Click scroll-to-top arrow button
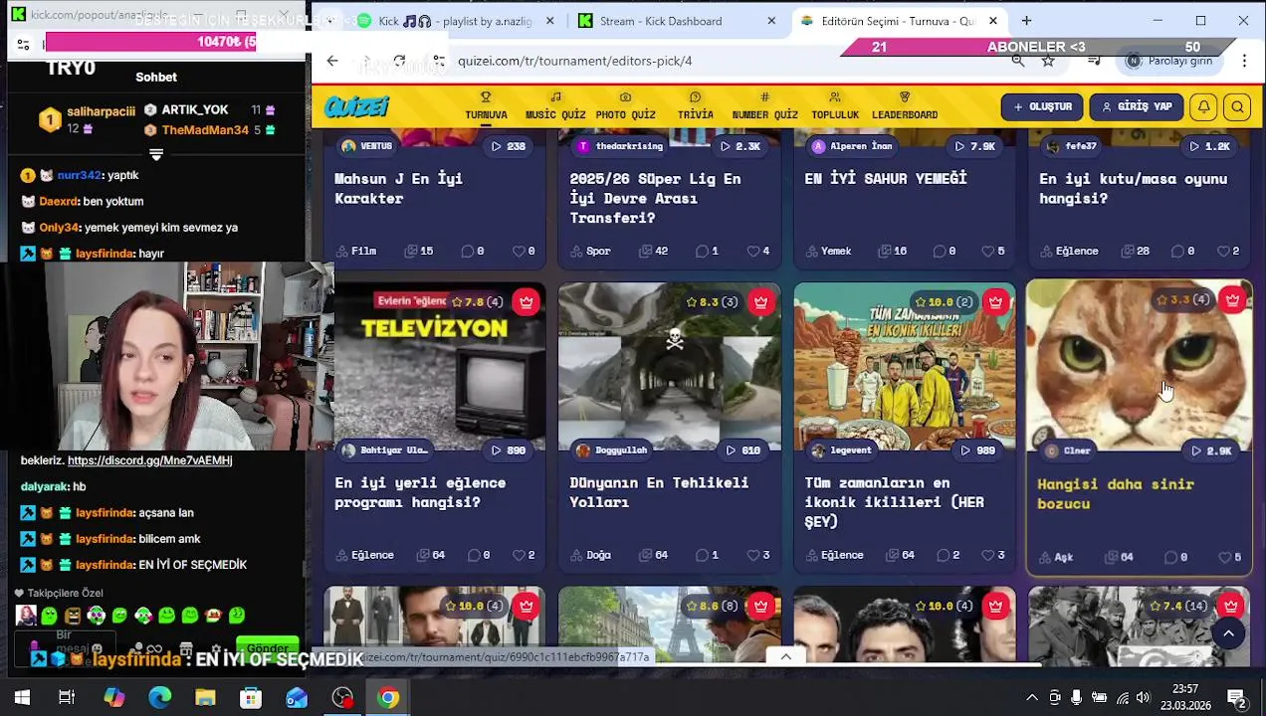 pos(1228,633)
